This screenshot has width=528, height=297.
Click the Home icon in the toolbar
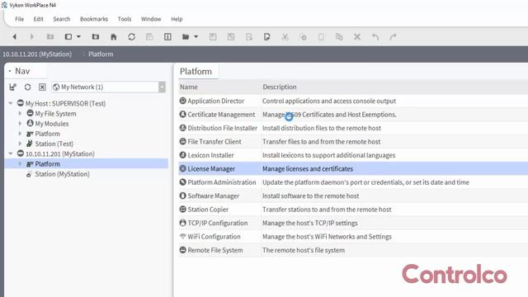tap(114, 36)
